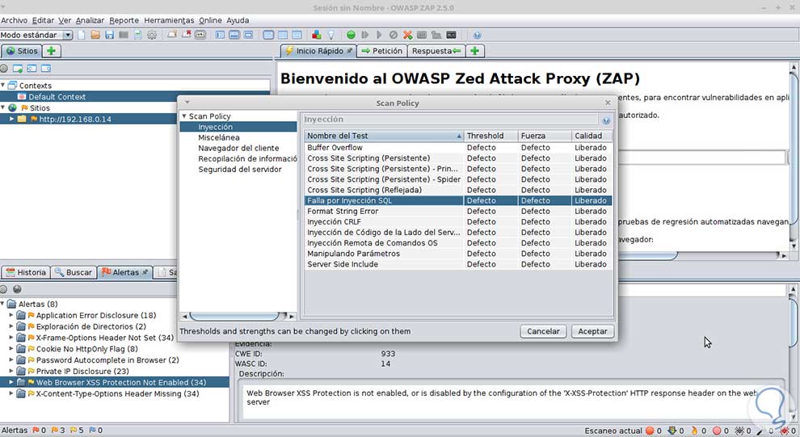The height and width of the screenshot is (437, 800).
Task: Click the blue help icon in toolbar
Action: (477, 35)
